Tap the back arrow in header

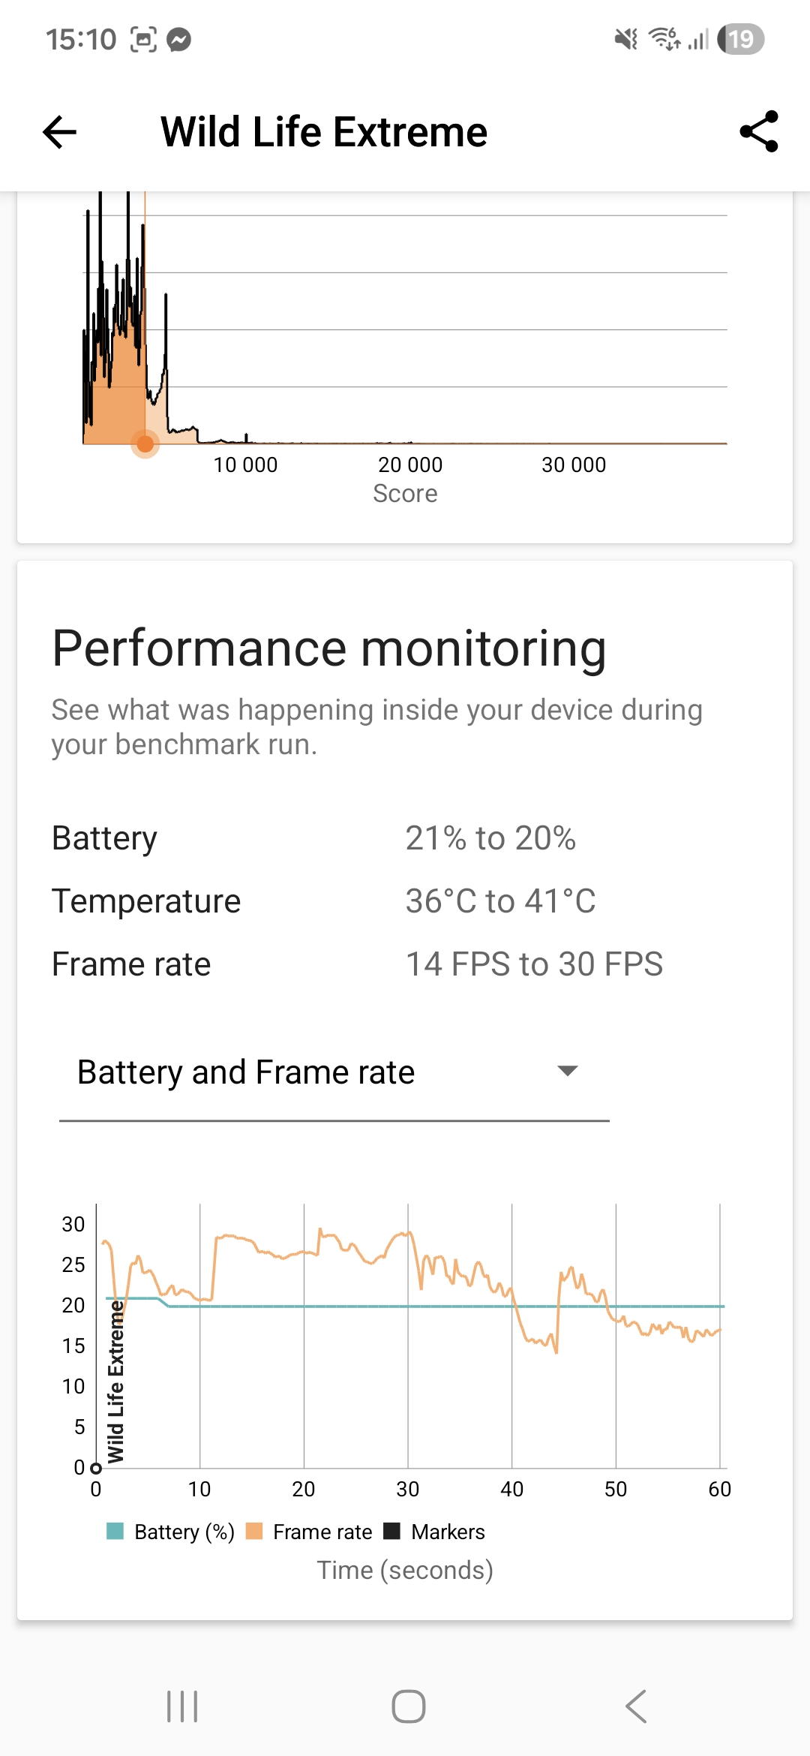click(60, 133)
